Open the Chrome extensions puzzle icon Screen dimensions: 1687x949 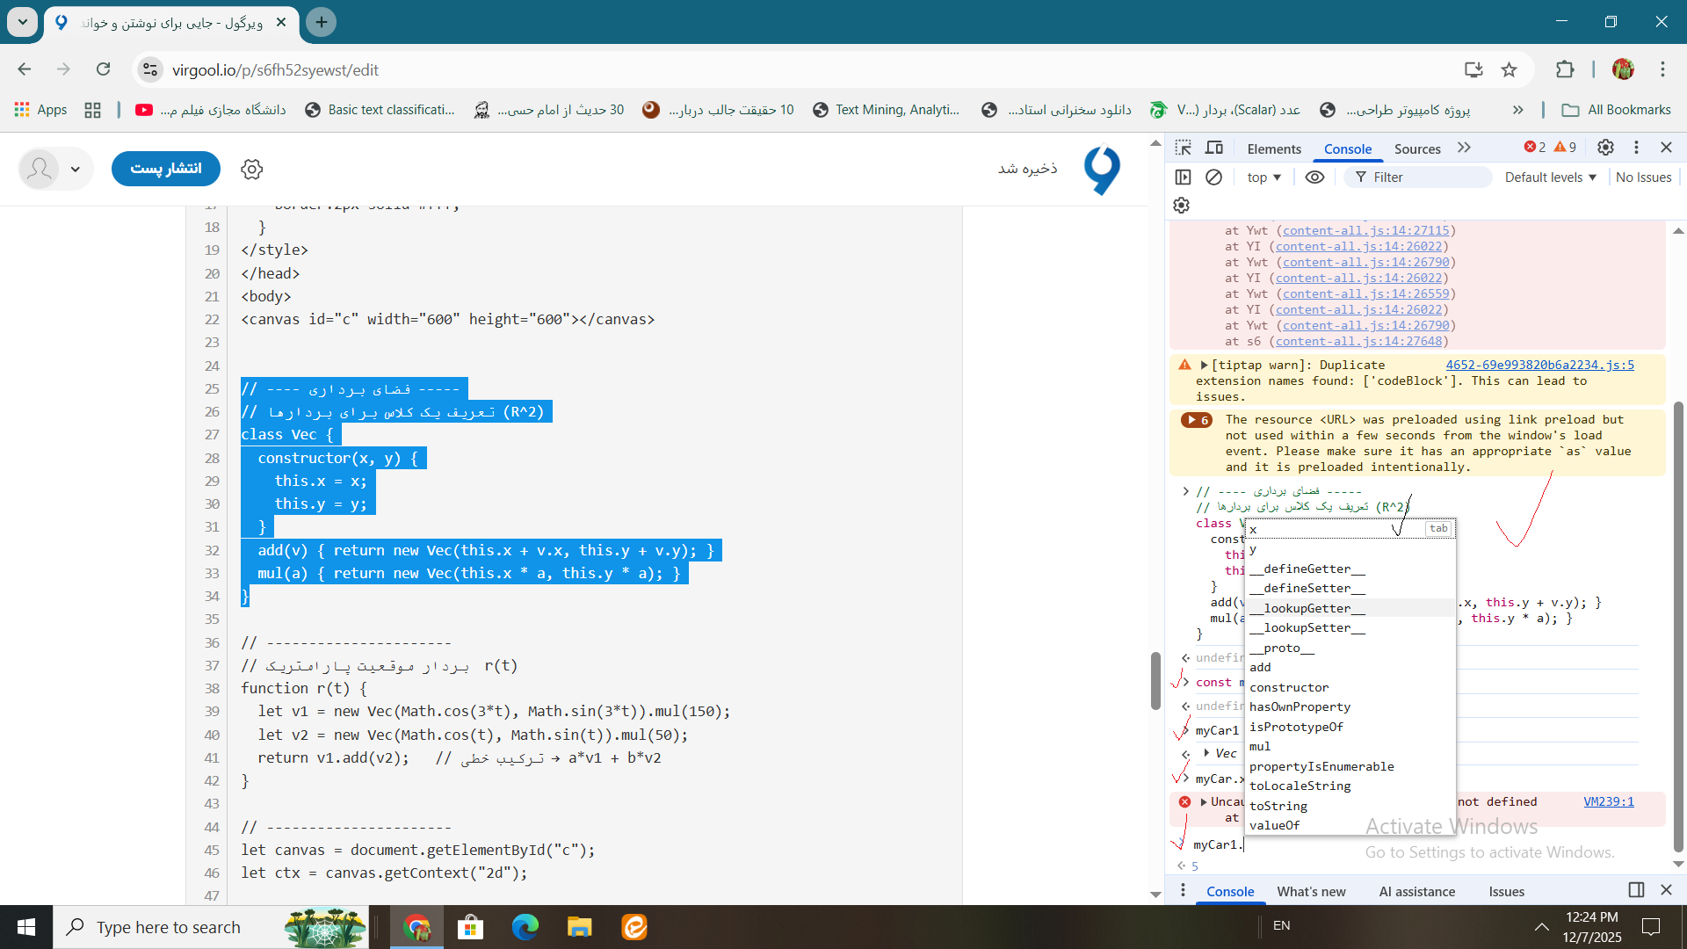[1565, 69]
